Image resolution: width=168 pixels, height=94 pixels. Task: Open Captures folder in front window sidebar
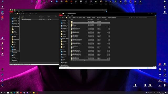click(64, 32)
